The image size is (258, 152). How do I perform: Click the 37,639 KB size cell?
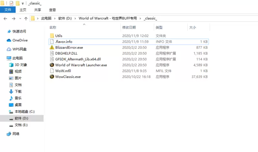coord(199,77)
